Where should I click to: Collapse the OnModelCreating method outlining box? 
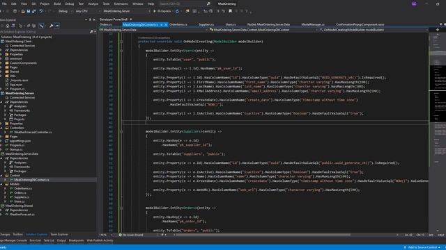(x=121, y=42)
